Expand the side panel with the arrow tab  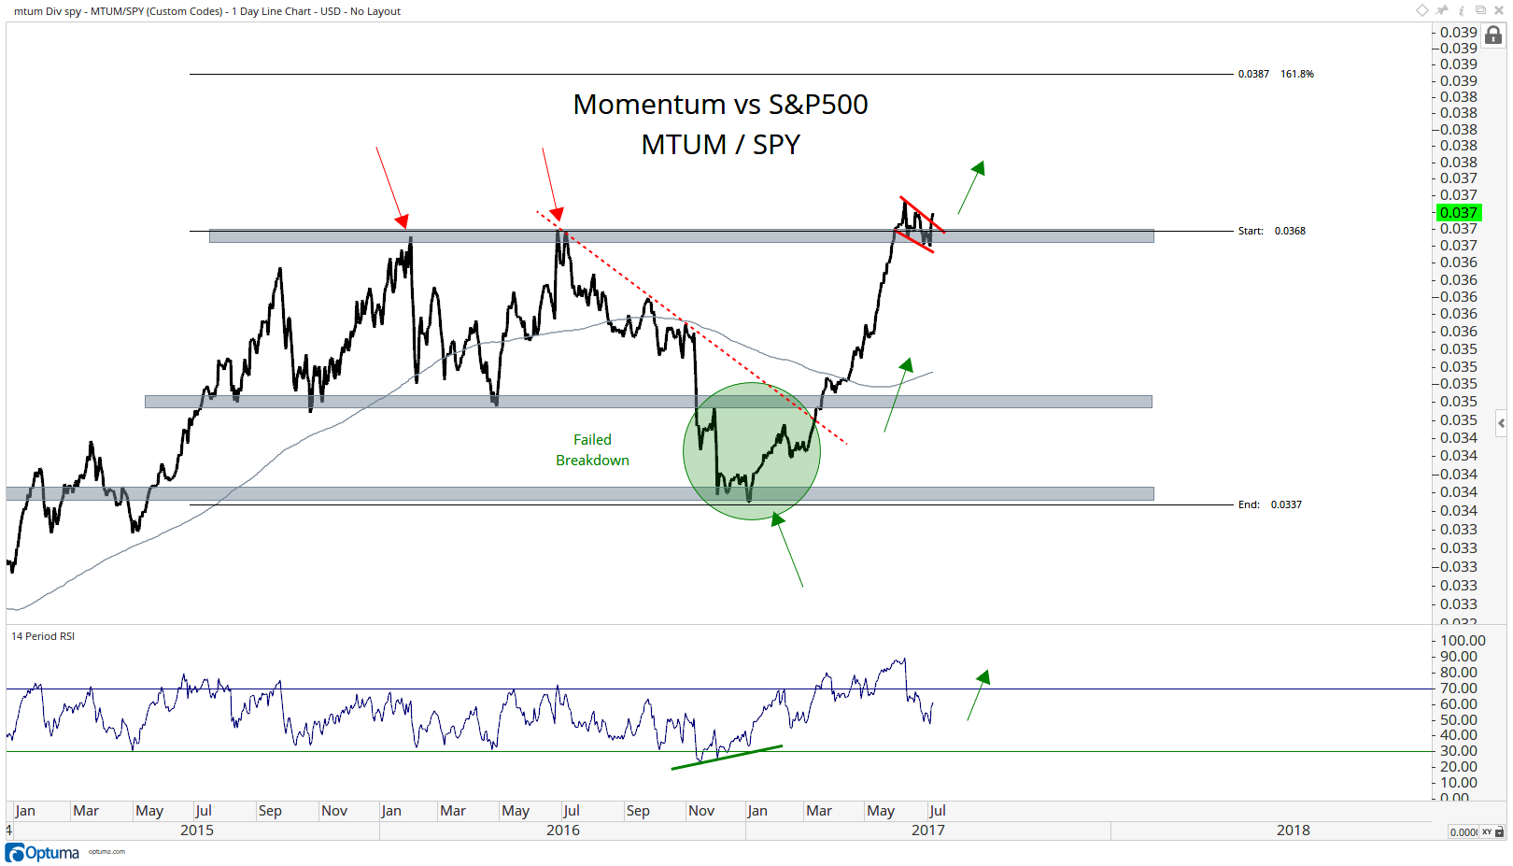(x=1501, y=422)
